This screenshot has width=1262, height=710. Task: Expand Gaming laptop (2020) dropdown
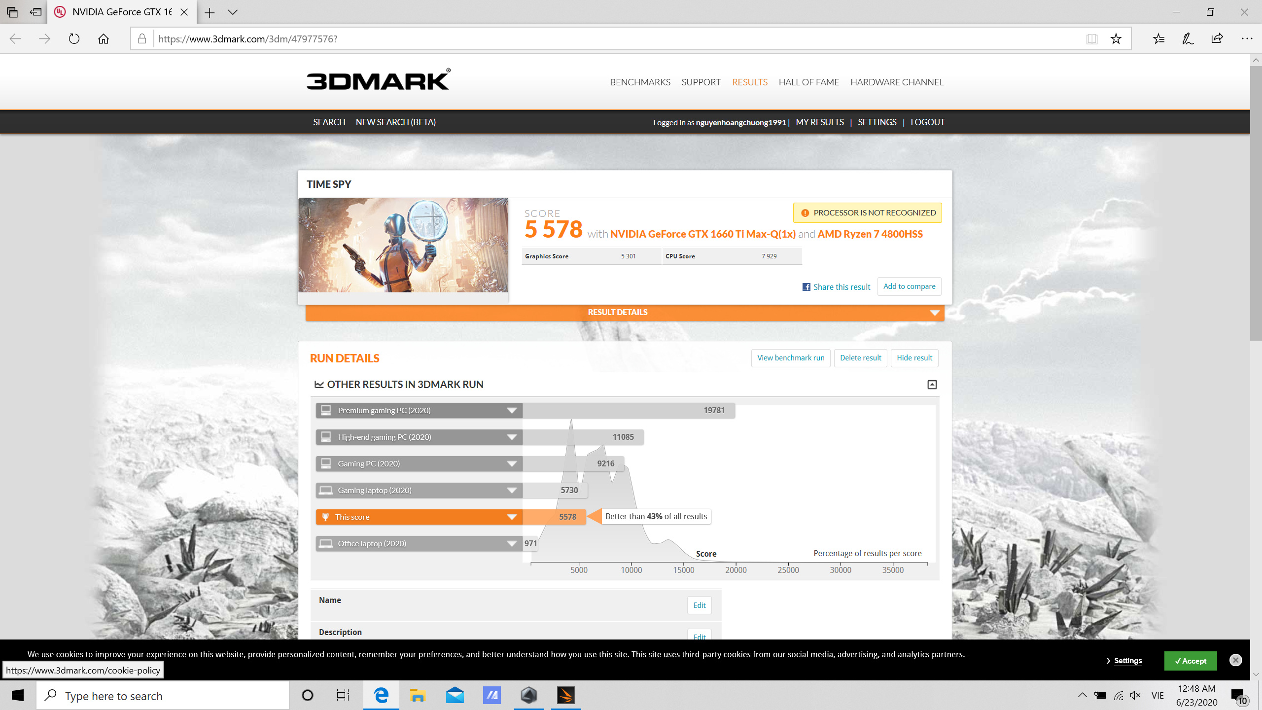tap(512, 491)
